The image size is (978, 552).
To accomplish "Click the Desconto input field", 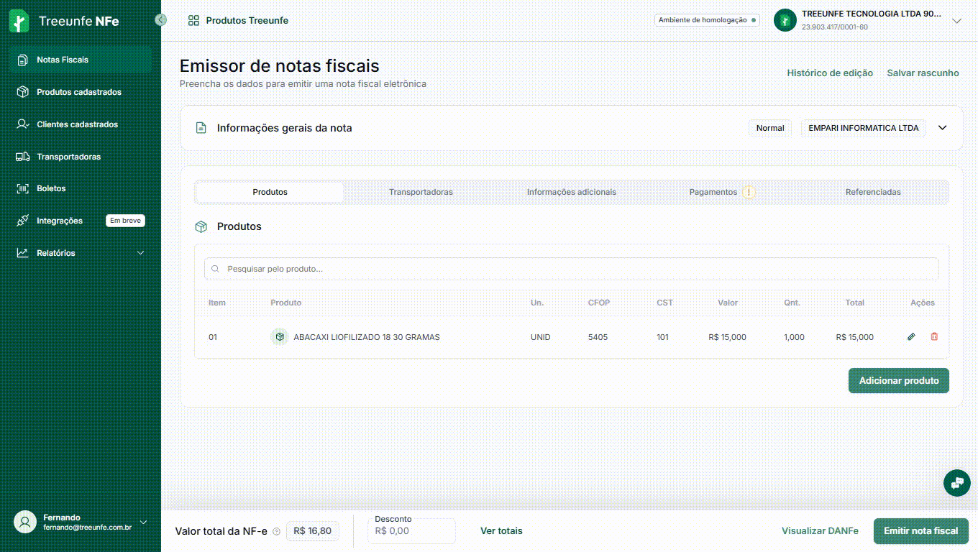I will pos(412,532).
